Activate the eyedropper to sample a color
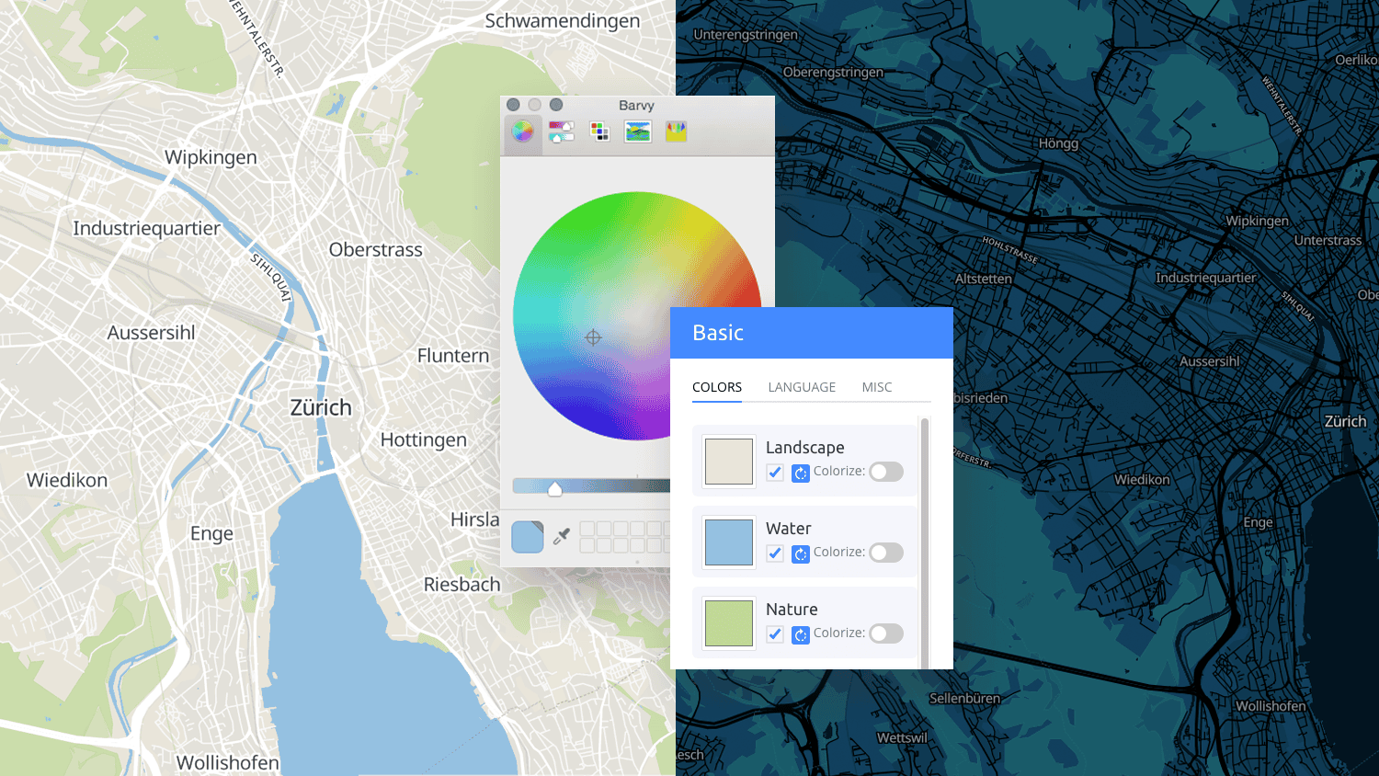The height and width of the screenshot is (776, 1379). click(x=561, y=536)
